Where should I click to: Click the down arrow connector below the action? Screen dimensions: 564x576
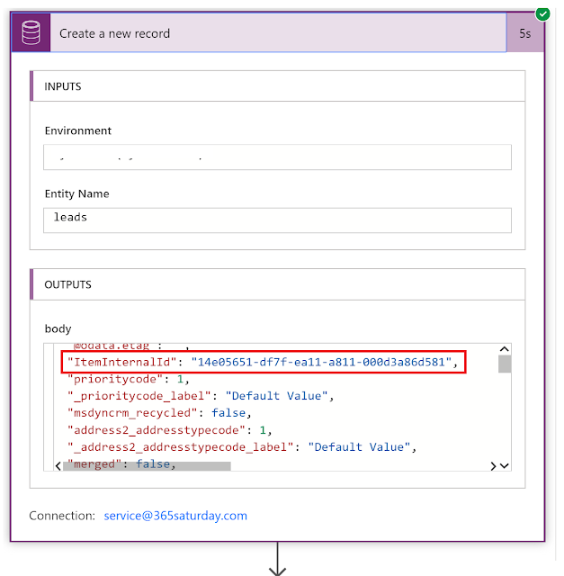[277, 558]
